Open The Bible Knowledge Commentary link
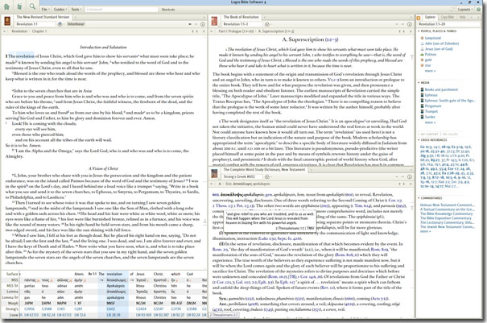Viewport: 487px width, 323px height. click(x=444, y=213)
